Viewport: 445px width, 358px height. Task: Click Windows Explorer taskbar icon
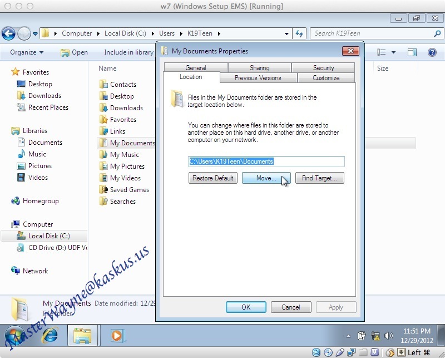click(x=82, y=336)
